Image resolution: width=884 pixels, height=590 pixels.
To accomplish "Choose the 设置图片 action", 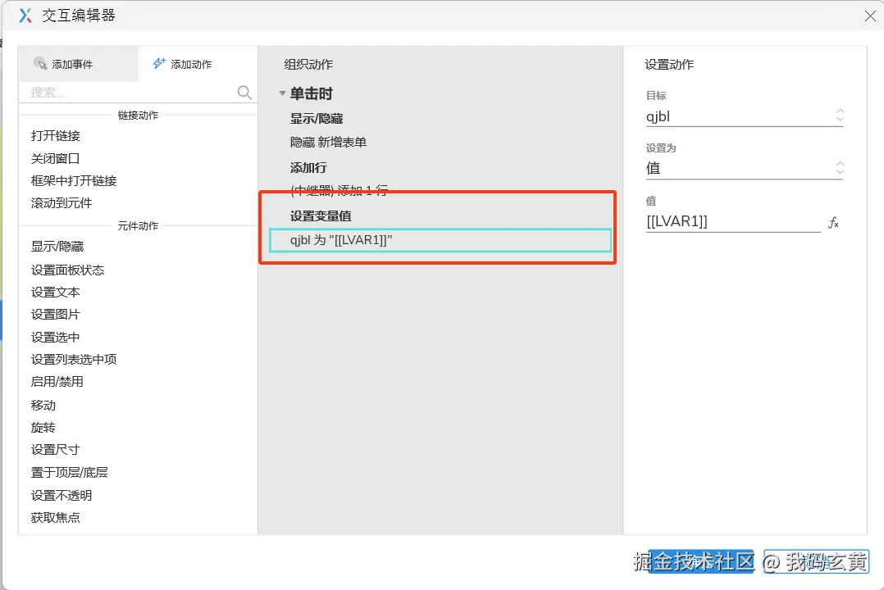I will pos(55,315).
